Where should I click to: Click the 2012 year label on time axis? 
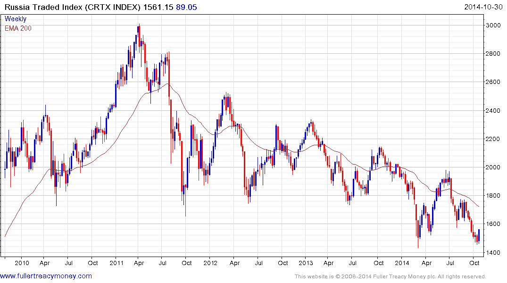click(x=210, y=263)
